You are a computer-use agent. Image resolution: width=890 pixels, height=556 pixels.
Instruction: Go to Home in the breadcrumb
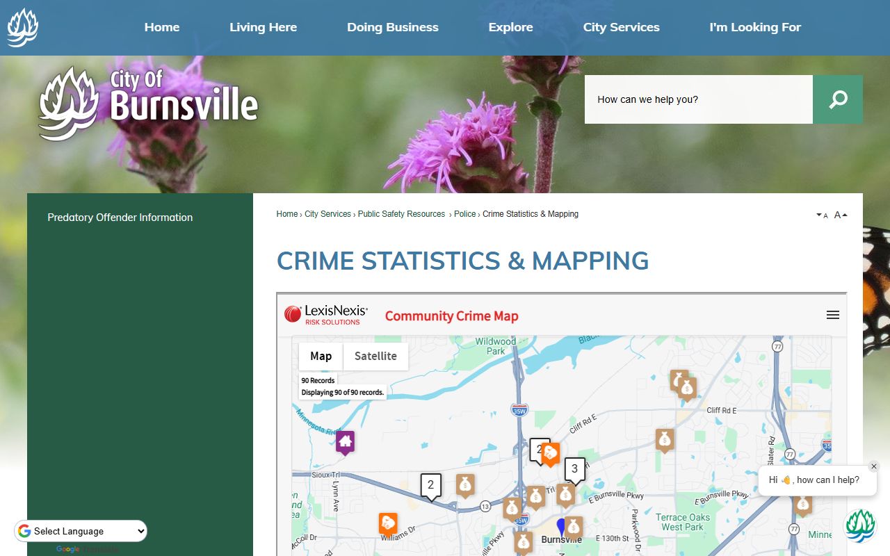[287, 214]
